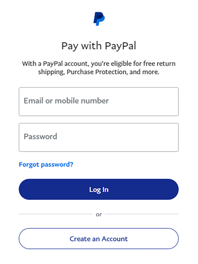Activate the password entry box
The width and height of the screenshot is (198, 264).
click(x=99, y=137)
